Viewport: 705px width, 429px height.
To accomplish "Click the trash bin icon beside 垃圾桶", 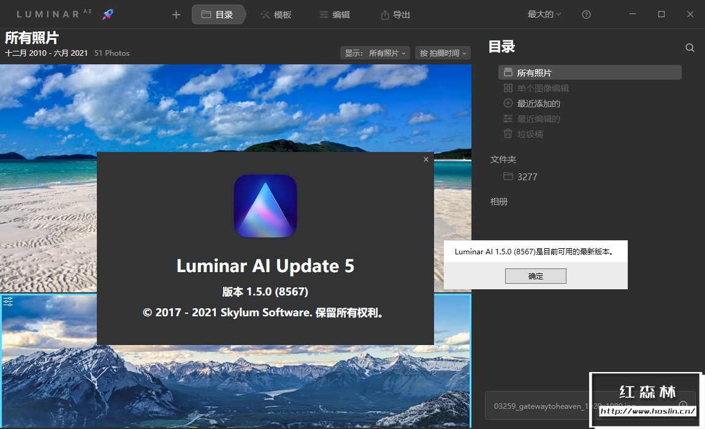I will pyautogui.click(x=508, y=134).
